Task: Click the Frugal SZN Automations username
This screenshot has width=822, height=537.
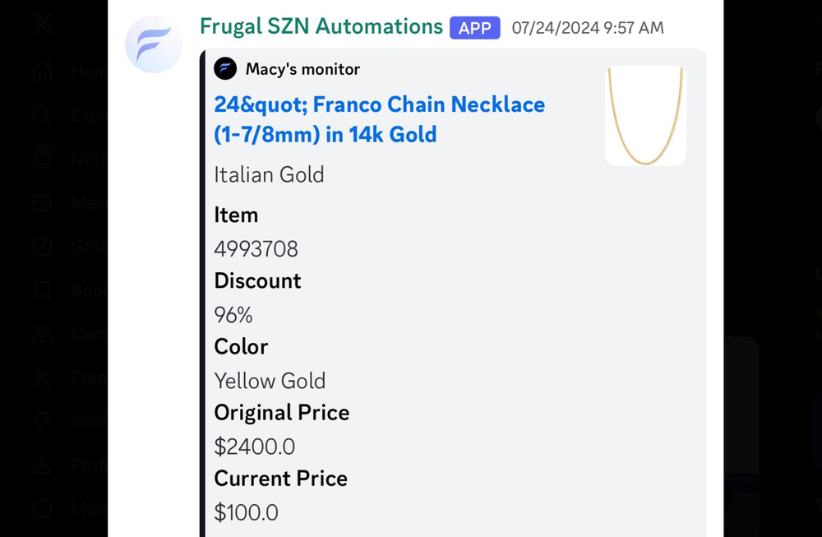Action: (x=320, y=26)
